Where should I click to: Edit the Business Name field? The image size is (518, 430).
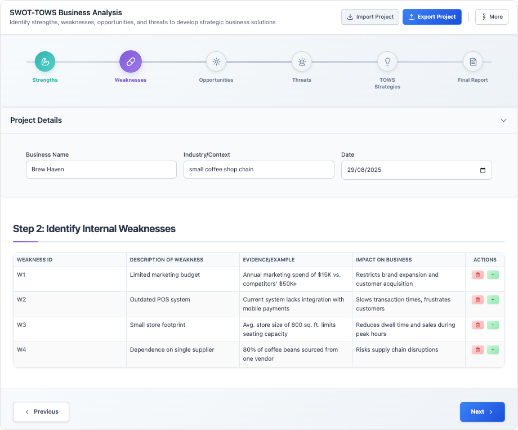click(x=101, y=170)
